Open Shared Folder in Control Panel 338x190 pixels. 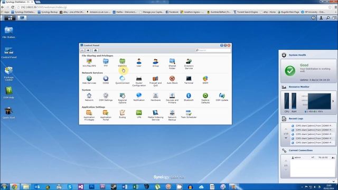[x=172, y=64]
